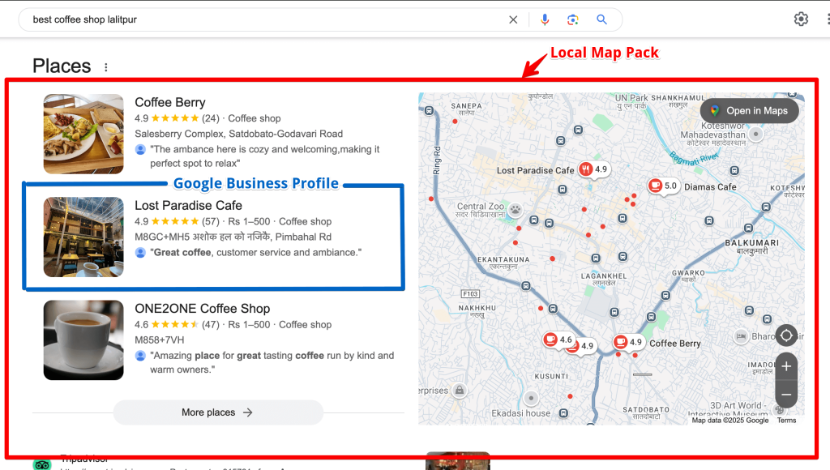Clear the search query using the X icon
The width and height of the screenshot is (830, 470).
[513, 19]
